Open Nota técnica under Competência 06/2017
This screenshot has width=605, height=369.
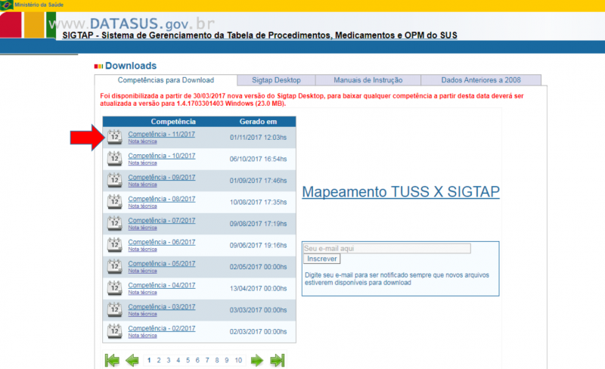click(142, 250)
